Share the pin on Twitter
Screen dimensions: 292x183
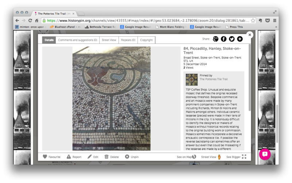pyautogui.click(x=231, y=39)
